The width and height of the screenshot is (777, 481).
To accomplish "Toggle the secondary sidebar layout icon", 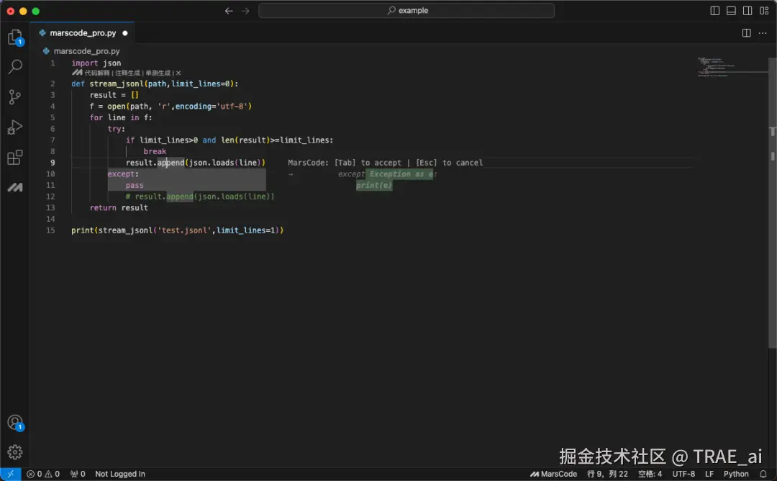I will (x=748, y=10).
